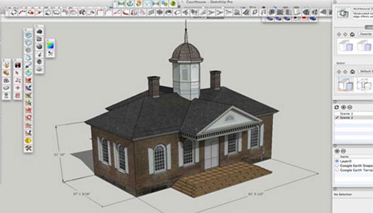
Task: Click the update scene refresh icon
Action: click(x=337, y=108)
